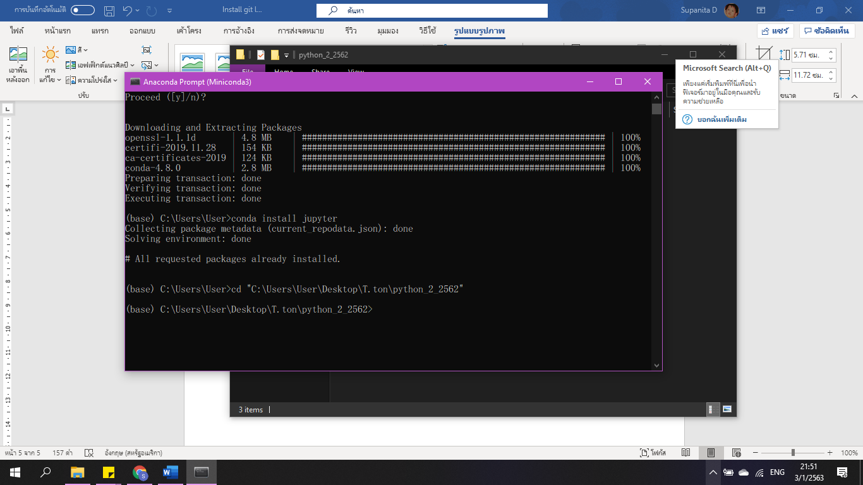Click the บอกฉันเพิ่มเติม (Tell me more) link
This screenshot has width=863, height=485.
722,119
